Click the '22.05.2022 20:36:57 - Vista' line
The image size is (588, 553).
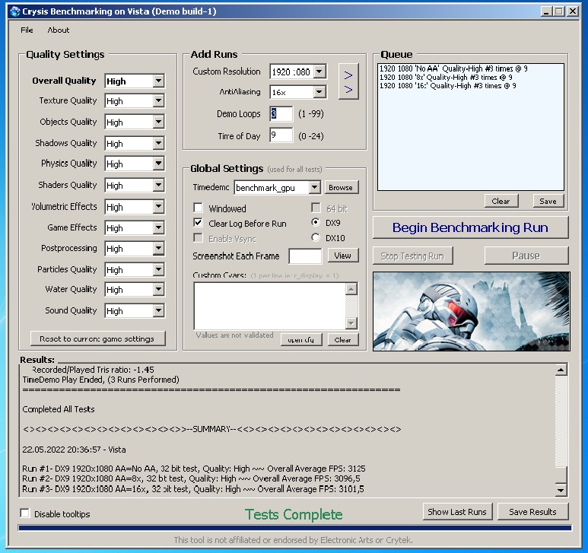coord(75,449)
